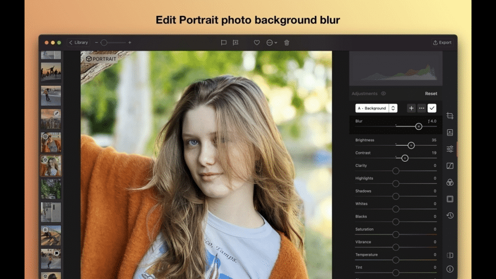Select the edited crowd thumbnail with pencil
This screenshot has width=496, height=279.
[x=51, y=119]
